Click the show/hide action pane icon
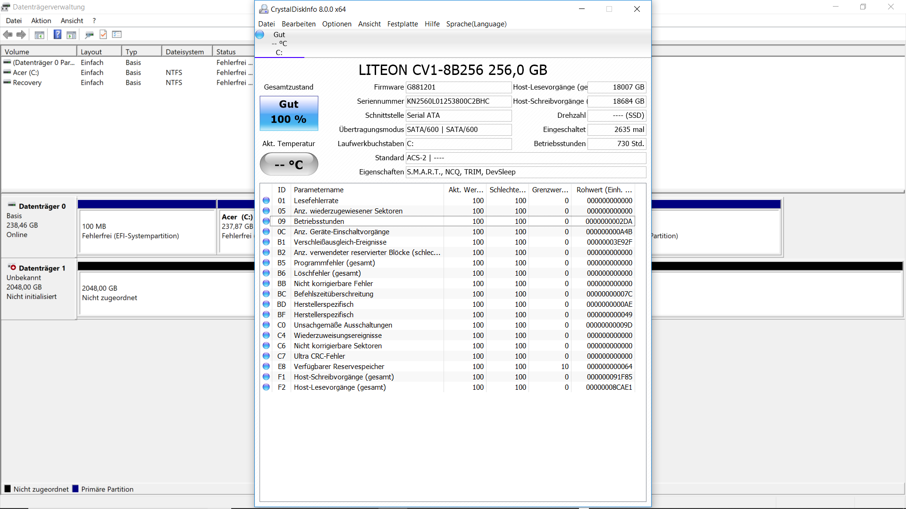The image size is (906, 509). click(71, 34)
